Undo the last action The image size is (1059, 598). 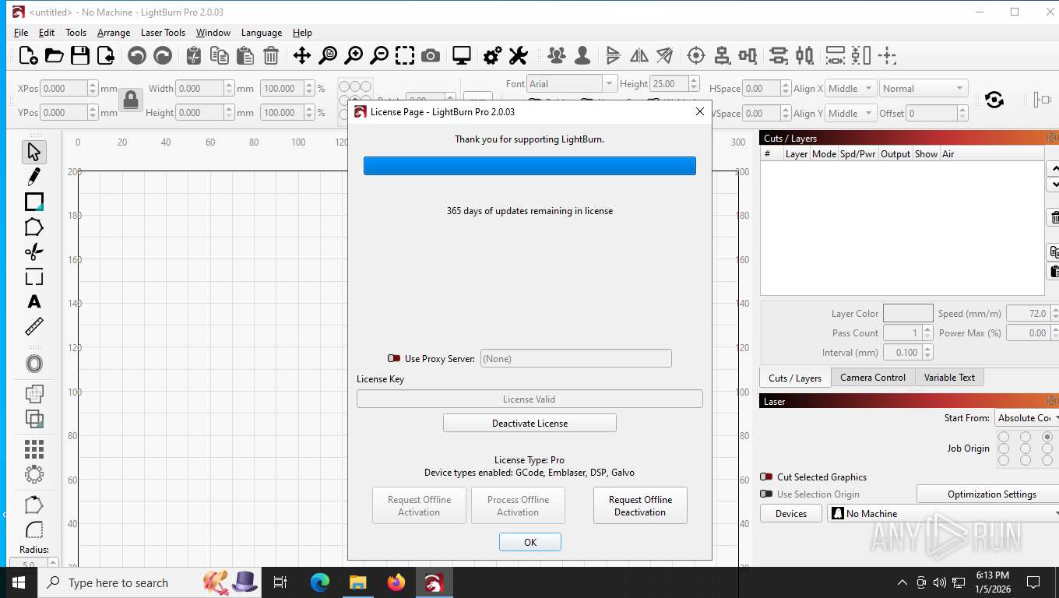click(x=137, y=55)
